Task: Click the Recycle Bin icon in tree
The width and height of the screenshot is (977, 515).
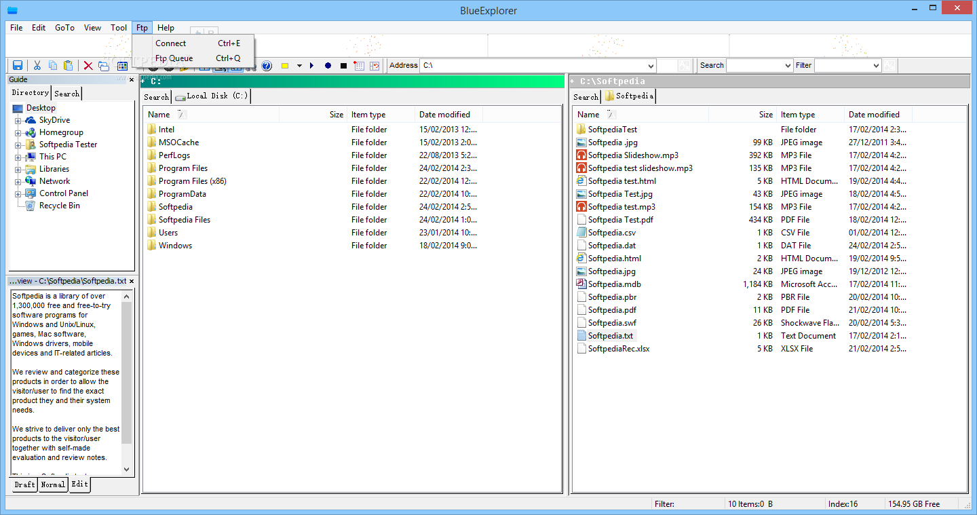Action: point(31,206)
